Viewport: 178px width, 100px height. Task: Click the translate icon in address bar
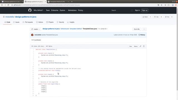(158, 5)
